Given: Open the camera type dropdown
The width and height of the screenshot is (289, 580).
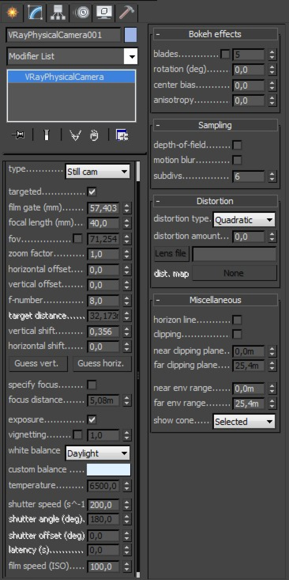Looking at the screenshot, I should click(x=98, y=172).
